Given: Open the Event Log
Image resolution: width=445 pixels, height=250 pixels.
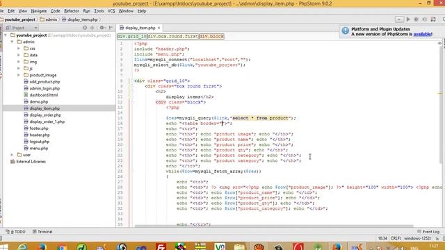Looking at the screenshot, I should [428, 231].
